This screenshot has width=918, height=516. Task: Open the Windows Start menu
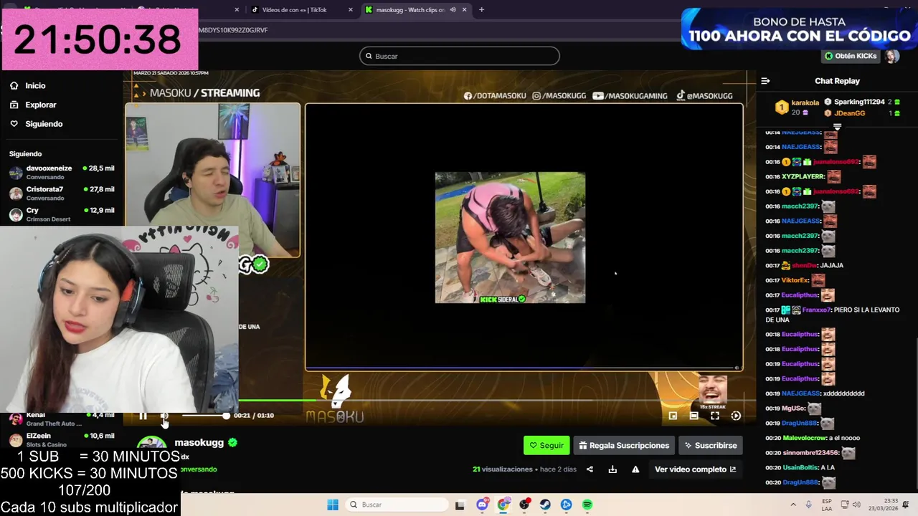click(x=333, y=505)
